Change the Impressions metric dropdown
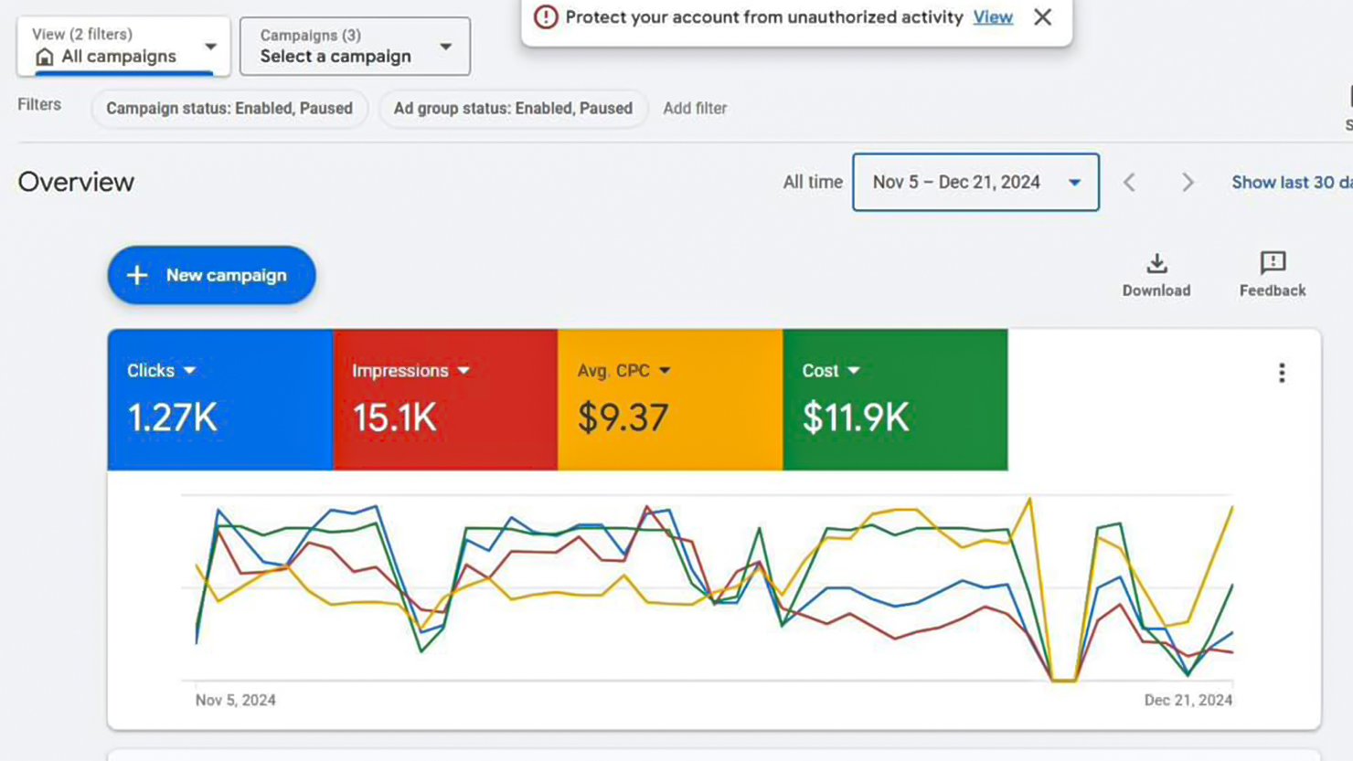The width and height of the screenshot is (1353, 761). coord(463,371)
